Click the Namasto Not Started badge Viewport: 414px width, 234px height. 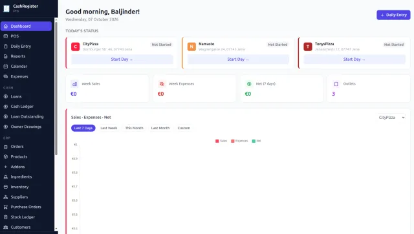pyautogui.click(x=278, y=45)
